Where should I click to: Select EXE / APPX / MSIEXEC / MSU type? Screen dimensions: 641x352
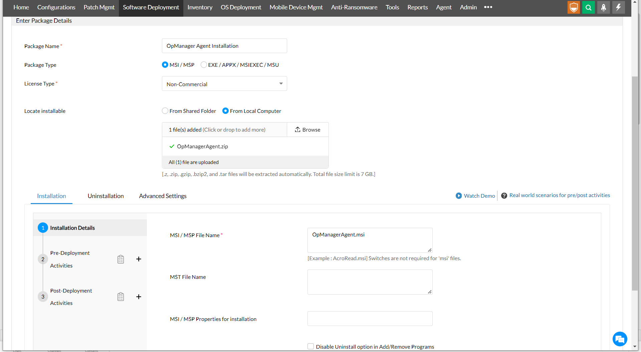click(x=204, y=65)
